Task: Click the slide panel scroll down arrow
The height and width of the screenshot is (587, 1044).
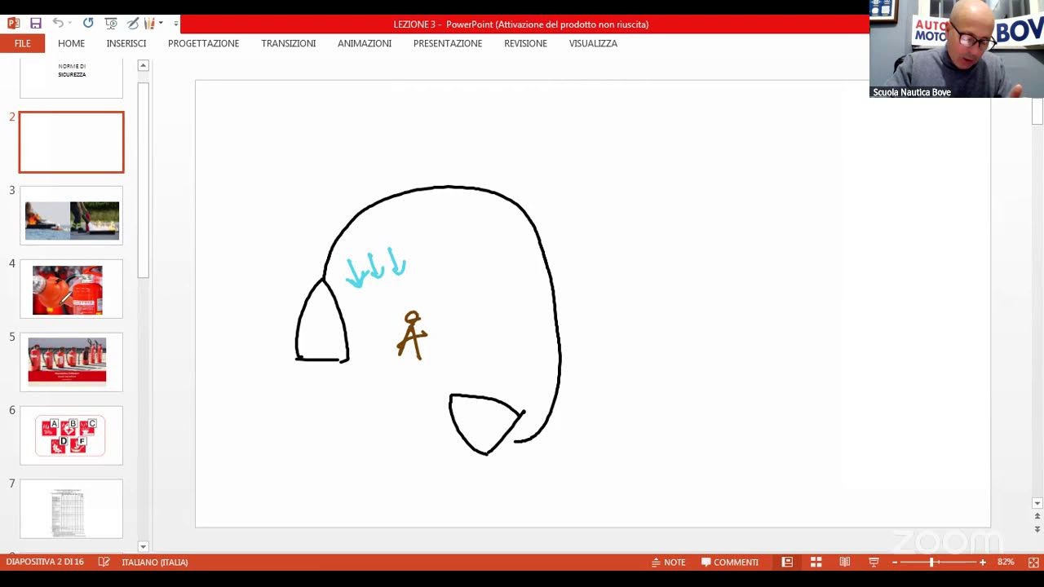Action: click(x=144, y=546)
